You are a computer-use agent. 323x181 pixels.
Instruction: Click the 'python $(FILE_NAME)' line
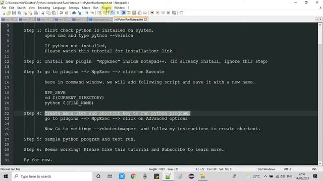click(69, 103)
